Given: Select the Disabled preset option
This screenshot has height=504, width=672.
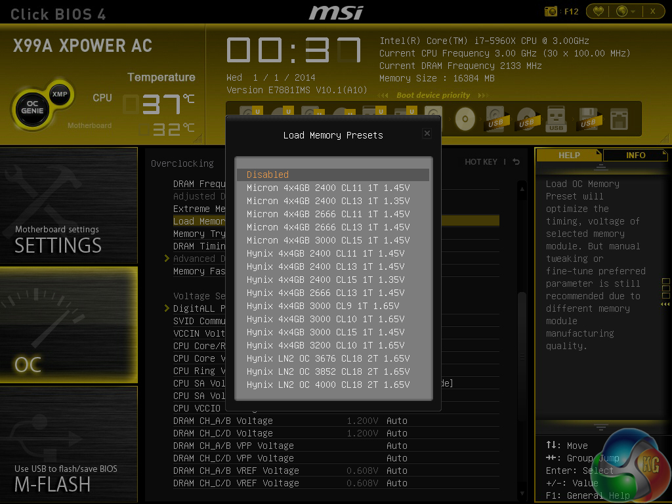Looking at the screenshot, I should (x=333, y=175).
